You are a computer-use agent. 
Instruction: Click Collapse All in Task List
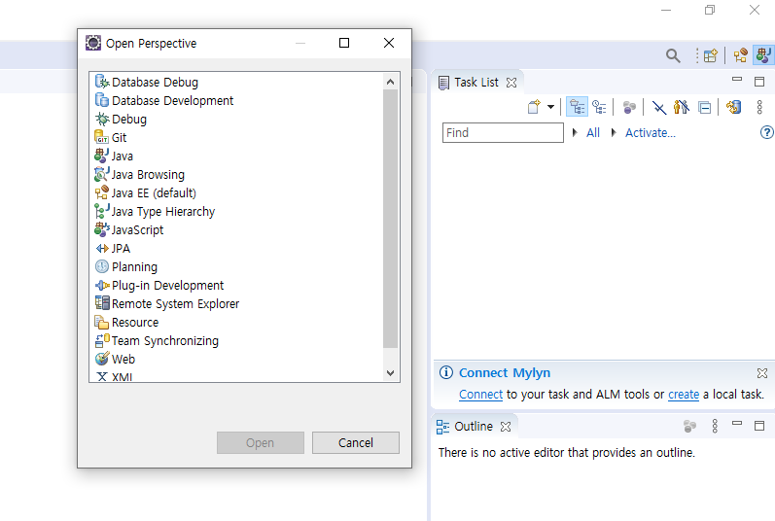click(704, 107)
